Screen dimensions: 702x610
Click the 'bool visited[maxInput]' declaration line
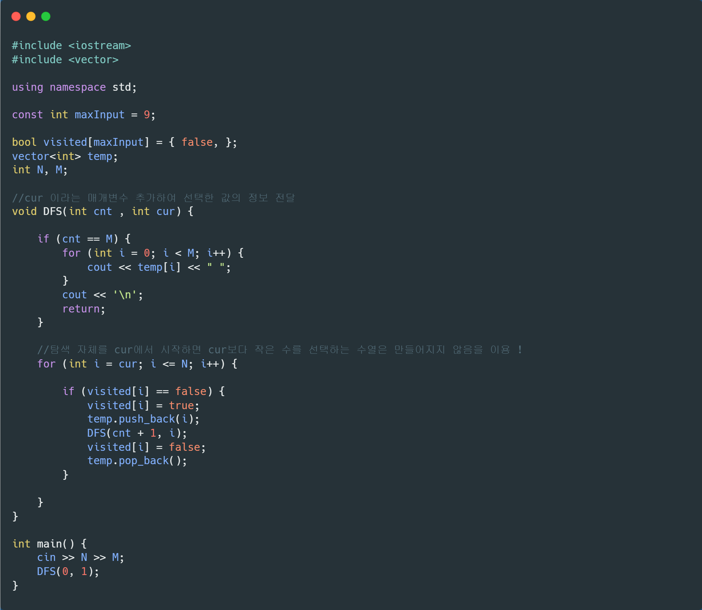pos(124,142)
